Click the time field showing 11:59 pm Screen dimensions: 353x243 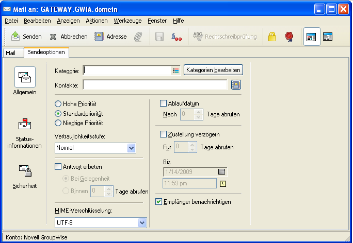[189, 183]
